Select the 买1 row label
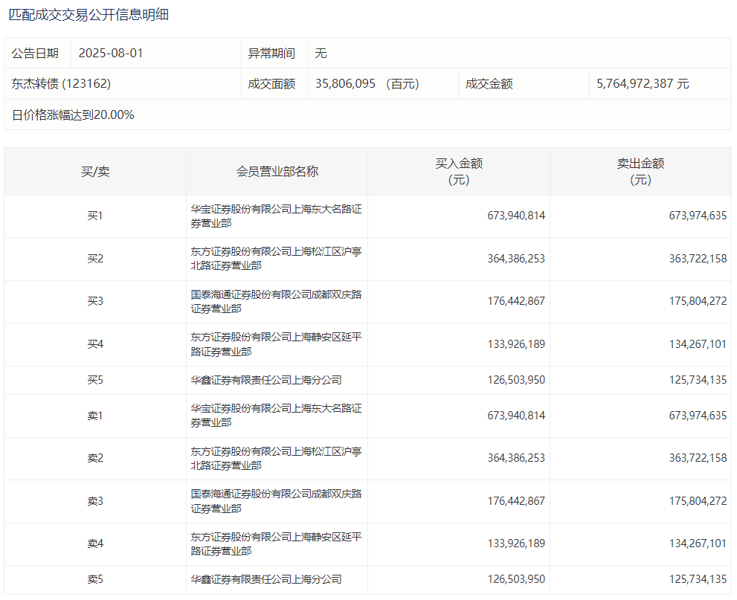The image size is (737, 600). pyautogui.click(x=95, y=216)
